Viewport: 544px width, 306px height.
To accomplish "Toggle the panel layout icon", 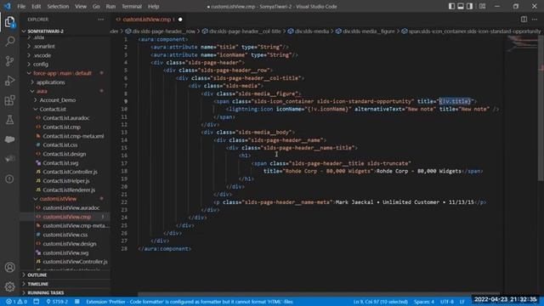I will (461, 6).
